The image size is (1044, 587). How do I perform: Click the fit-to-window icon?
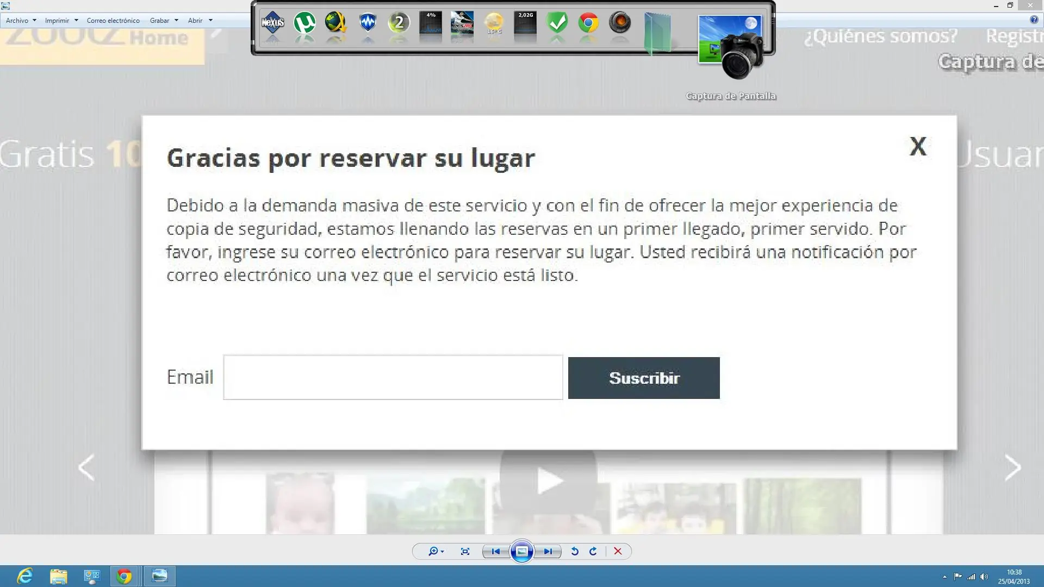(x=465, y=551)
